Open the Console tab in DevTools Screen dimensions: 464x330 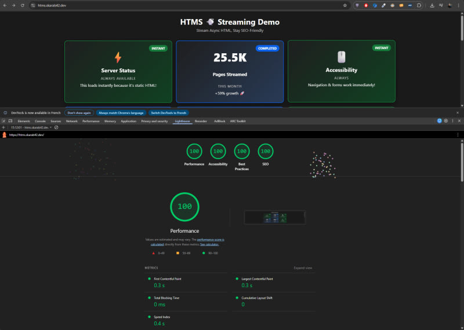coord(40,121)
